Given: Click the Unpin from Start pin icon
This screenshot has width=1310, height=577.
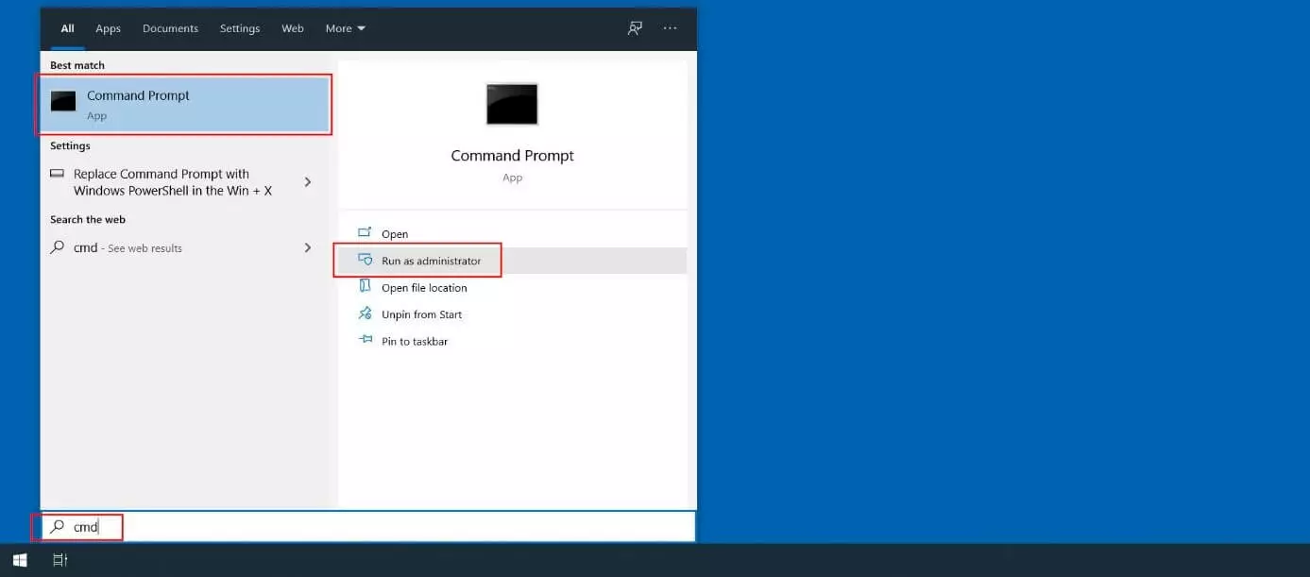Looking at the screenshot, I should pos(366,314).
